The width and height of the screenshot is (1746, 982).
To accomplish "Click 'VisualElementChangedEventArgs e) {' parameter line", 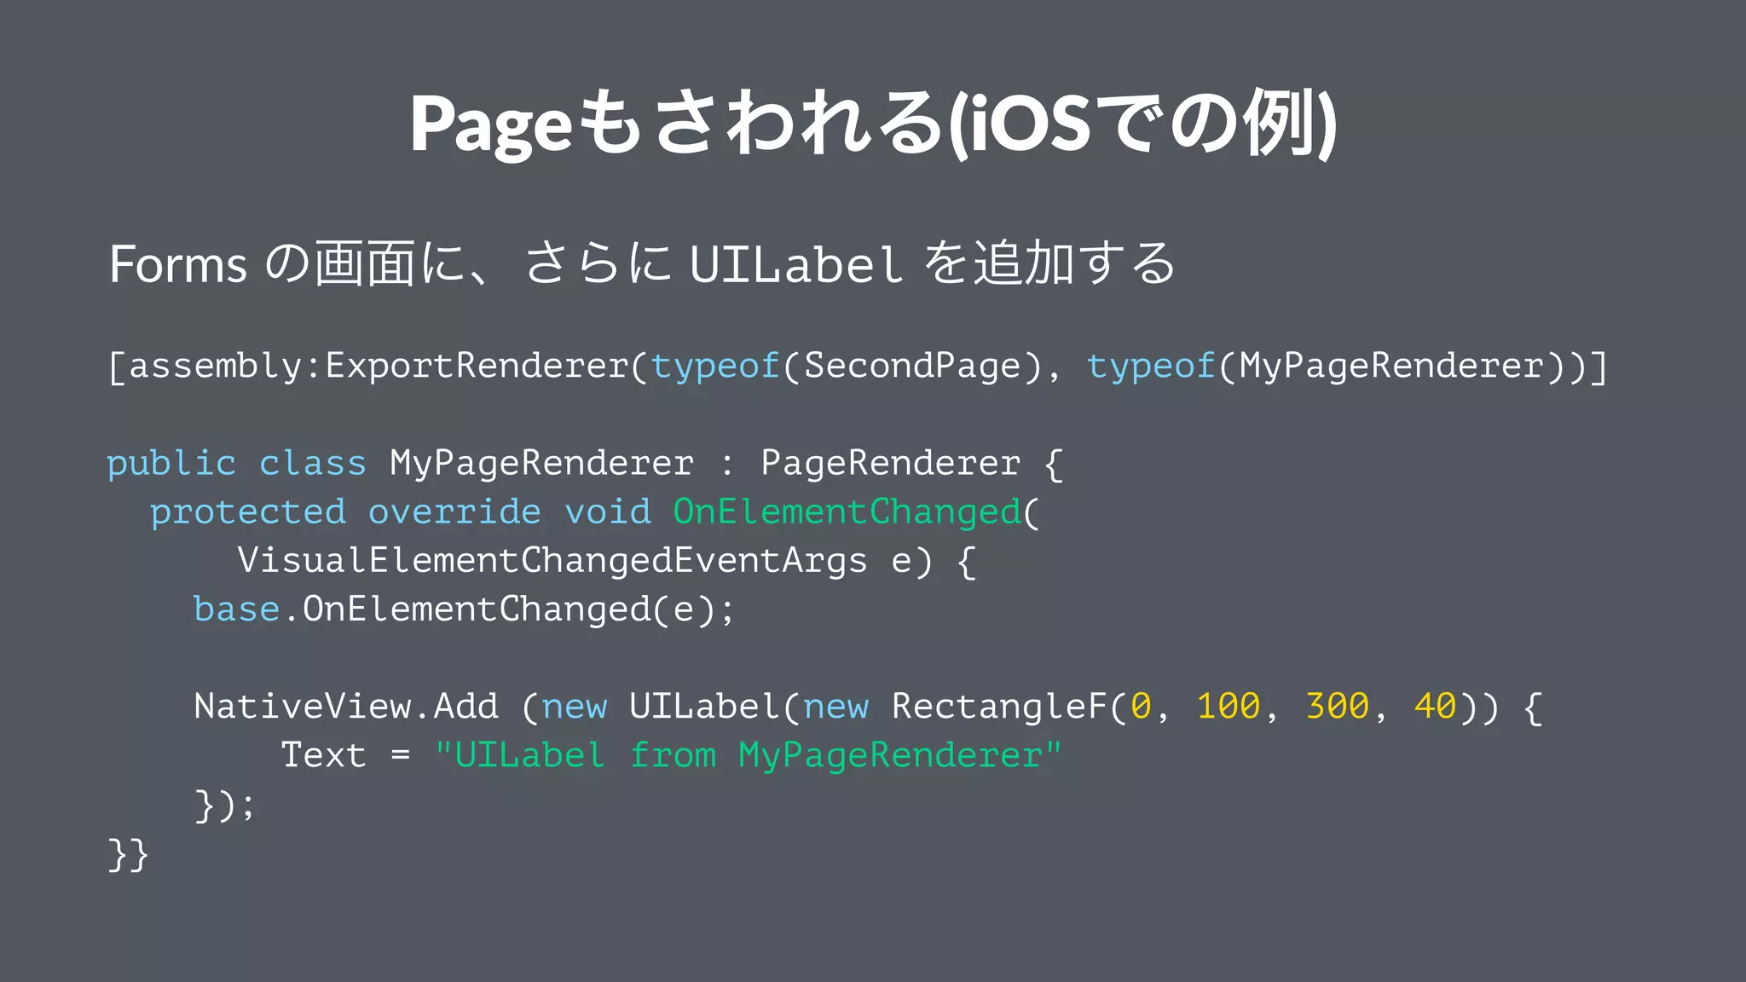I will (x=607, y=561).
